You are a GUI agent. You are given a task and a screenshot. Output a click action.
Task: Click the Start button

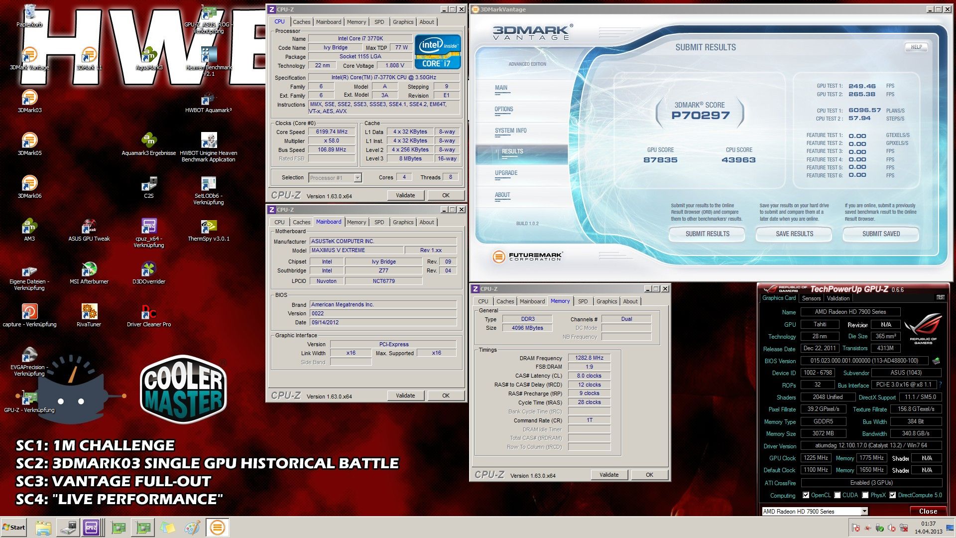click(x=14, y=528)
